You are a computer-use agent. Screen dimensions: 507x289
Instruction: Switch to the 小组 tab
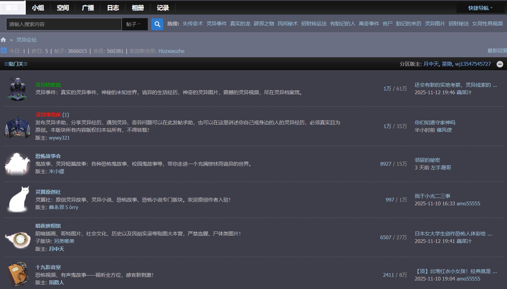(38, 7)
